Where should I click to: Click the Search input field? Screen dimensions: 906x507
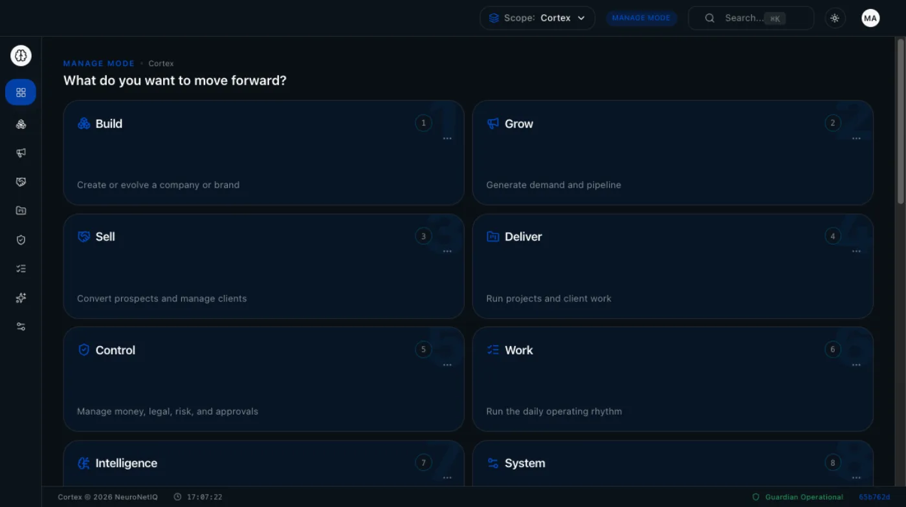click(x=751, y=18)
